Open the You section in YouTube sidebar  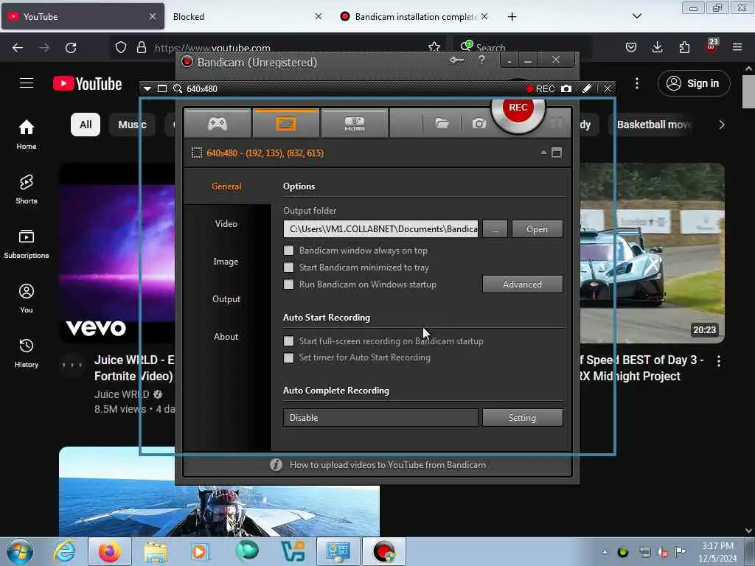click(x=27, y=298)
